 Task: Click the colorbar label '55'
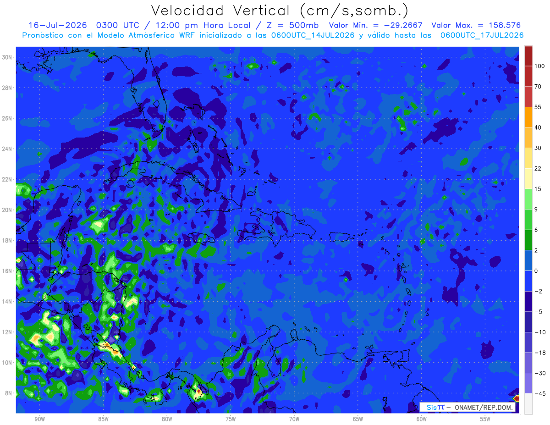point(538,107)
